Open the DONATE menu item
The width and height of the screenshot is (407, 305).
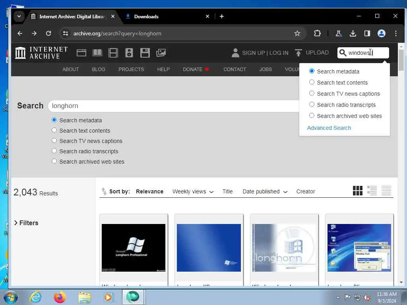196,69
